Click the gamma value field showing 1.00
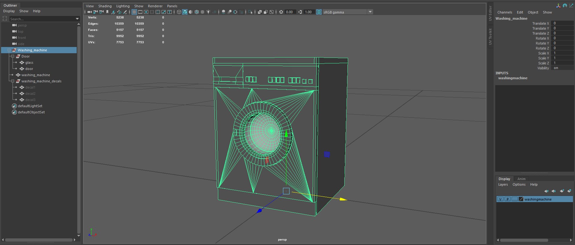 coord(309,12)
